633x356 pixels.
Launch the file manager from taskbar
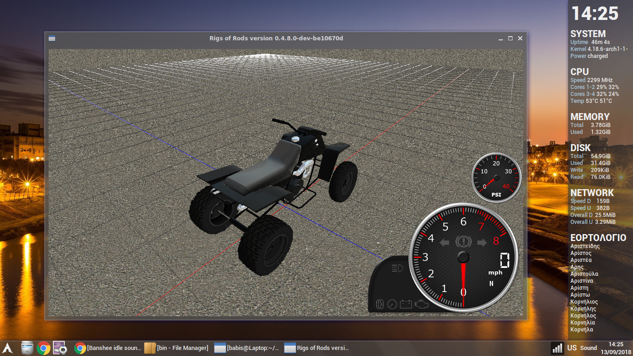[x=28, y=348]
